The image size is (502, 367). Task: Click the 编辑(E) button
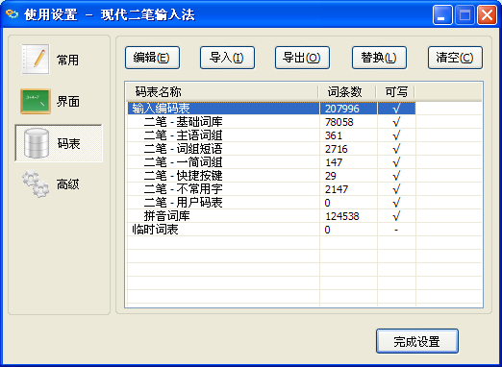click(152, 58)
